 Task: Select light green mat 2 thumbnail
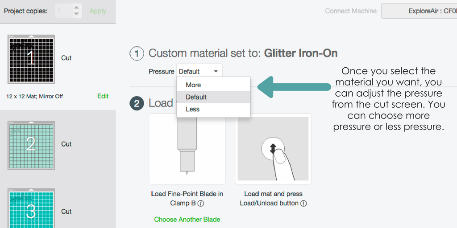(x=31, y=145)
